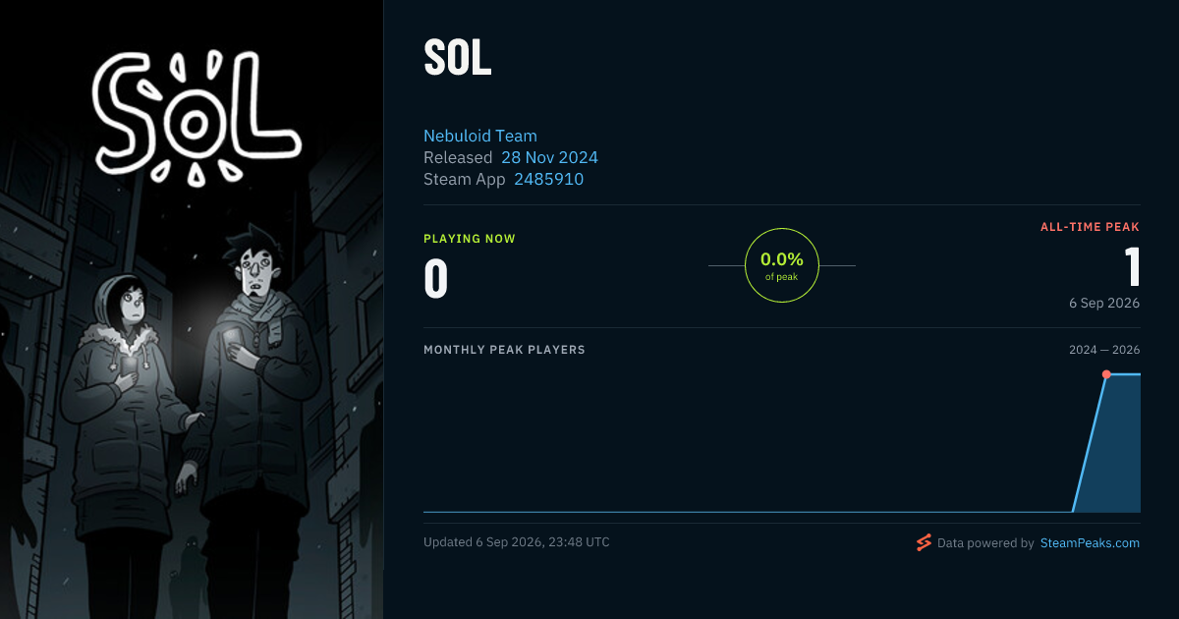
Task: Click the All-Time Peak red label
Action: (x=1090, y=227)
